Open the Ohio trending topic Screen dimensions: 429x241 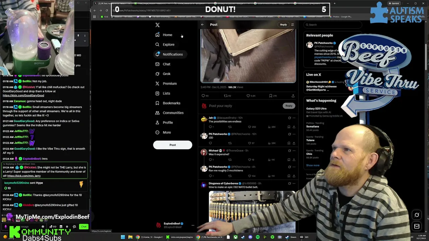click(x=309, y=154)
